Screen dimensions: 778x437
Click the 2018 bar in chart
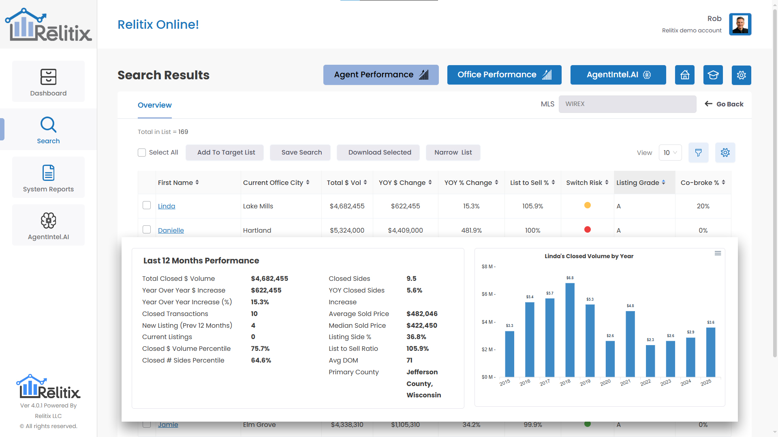(570, 330)
